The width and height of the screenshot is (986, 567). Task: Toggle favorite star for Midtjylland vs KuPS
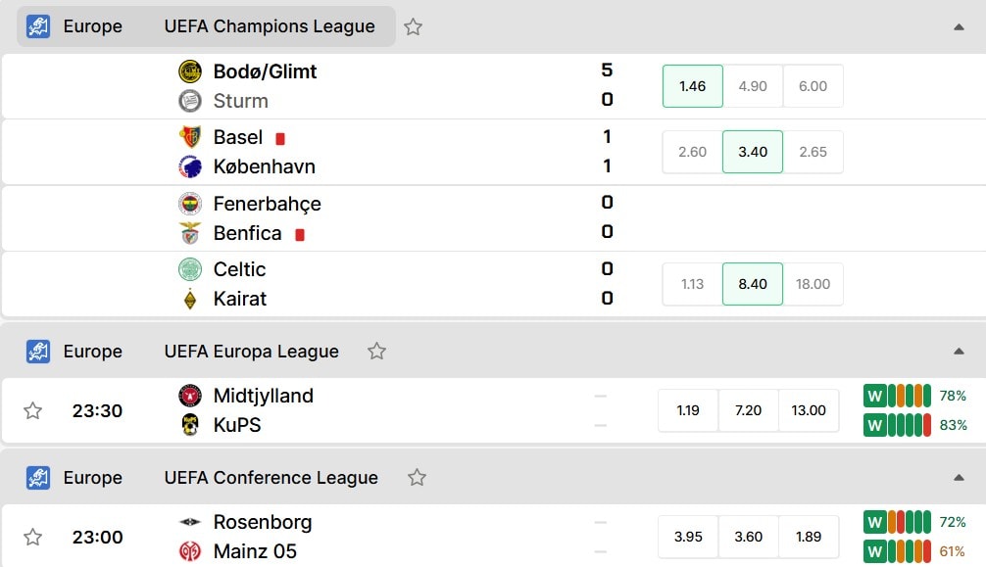coord(32,410)
